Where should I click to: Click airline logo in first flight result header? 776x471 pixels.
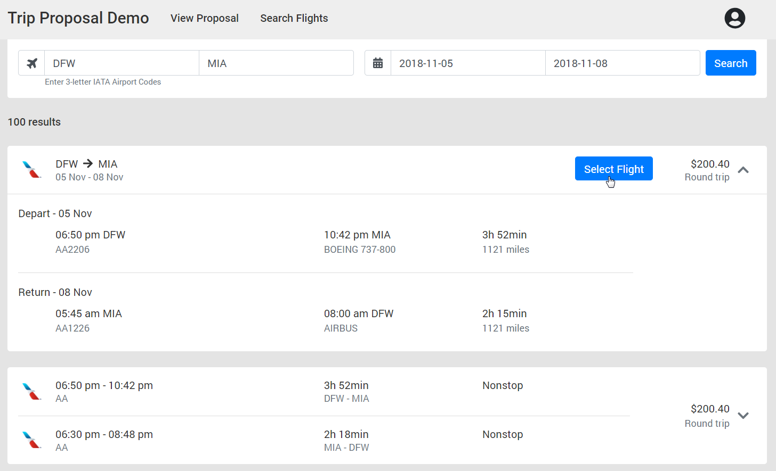(31, 170)
